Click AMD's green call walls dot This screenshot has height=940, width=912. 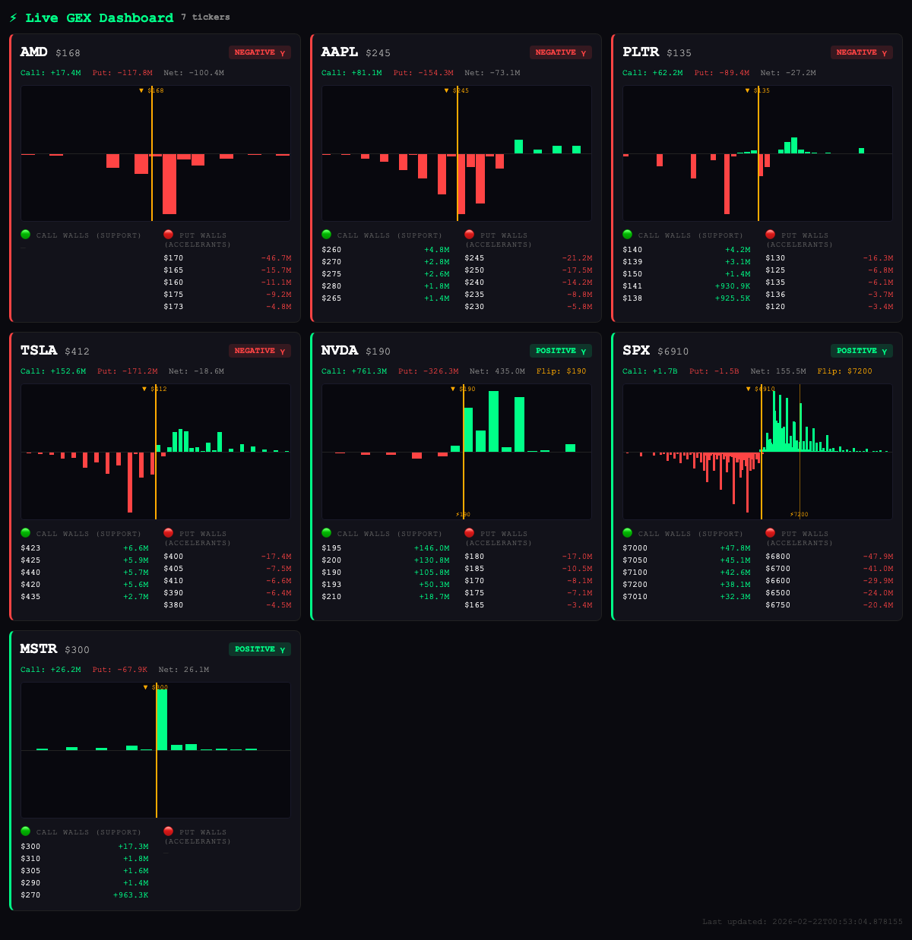click(26, 235)
